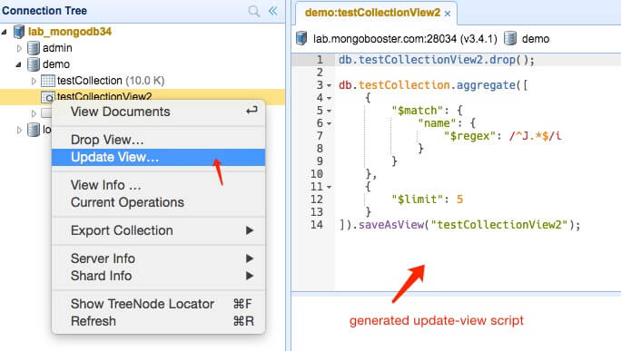Click the testCollectionView2 view icon
Image resolution: width=621 pixels, height=351 pixels.
pyautogui.click(x=48, y=96)
